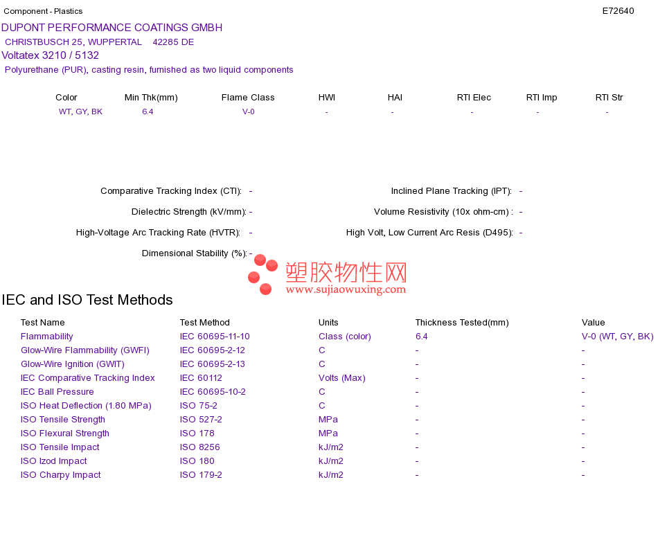Screen dimensions: 658x554
Task: Click the High Volt, Low Current Arc Resis label
Action: pos(429,233)
